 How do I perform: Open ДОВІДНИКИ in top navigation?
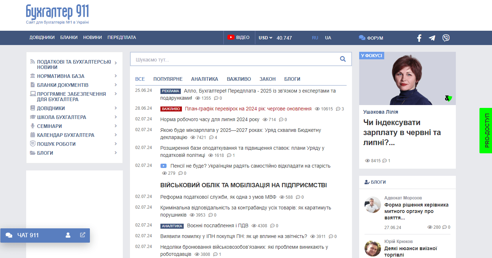(42, 38)
